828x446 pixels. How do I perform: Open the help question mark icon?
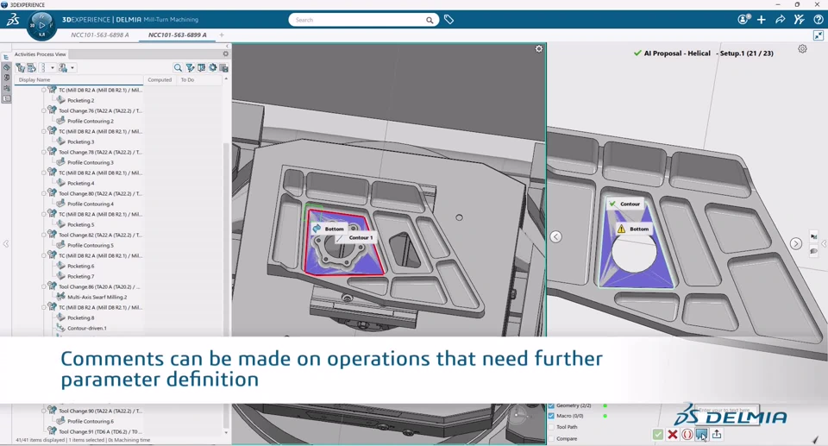coord(818,20)
